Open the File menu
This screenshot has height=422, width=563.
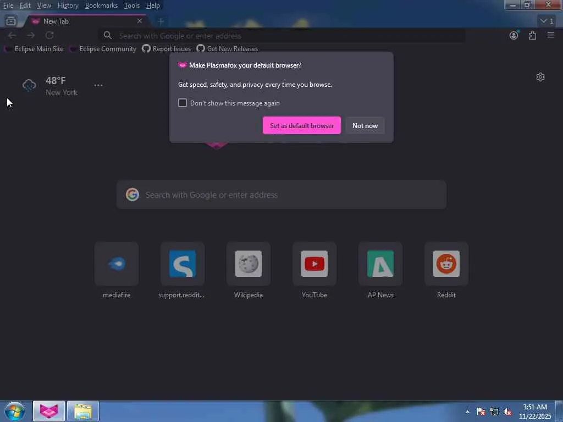pos(8,5)
